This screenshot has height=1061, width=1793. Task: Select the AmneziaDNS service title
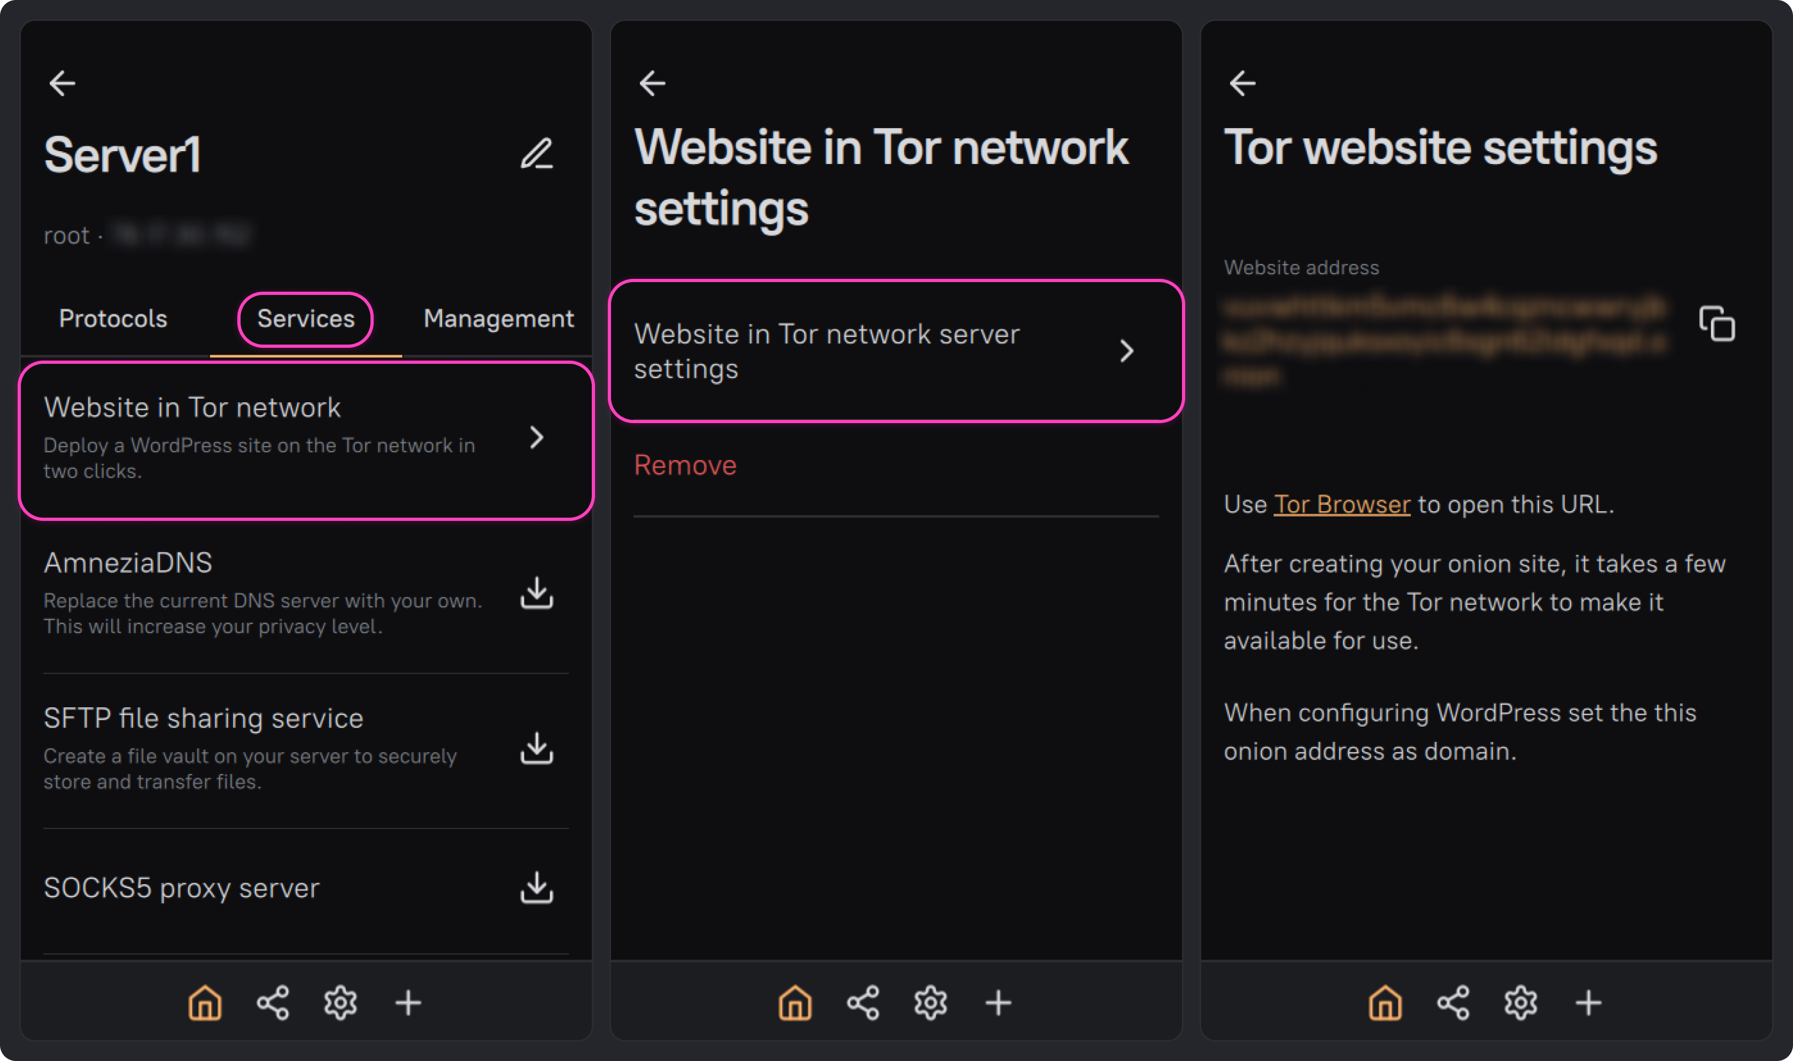coord(128,563)
